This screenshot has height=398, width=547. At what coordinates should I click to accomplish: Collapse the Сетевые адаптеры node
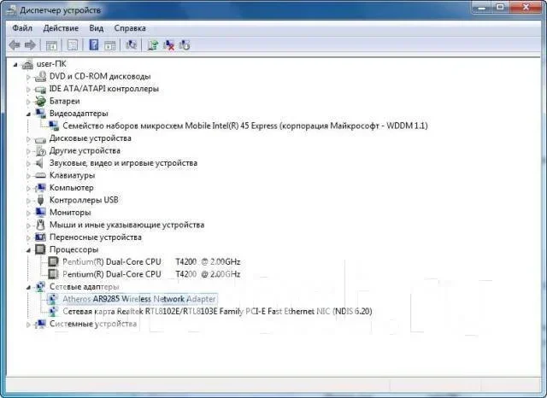click(x=28, y=288)
